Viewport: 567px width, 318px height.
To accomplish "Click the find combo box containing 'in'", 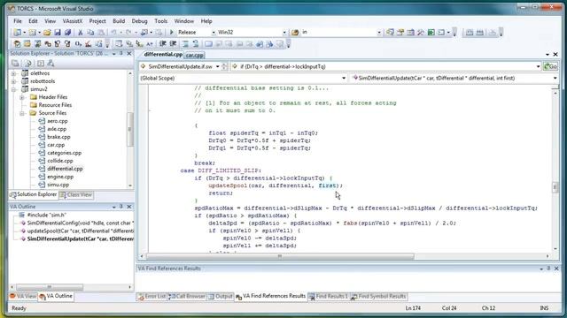I will click(x=341, y=32).
